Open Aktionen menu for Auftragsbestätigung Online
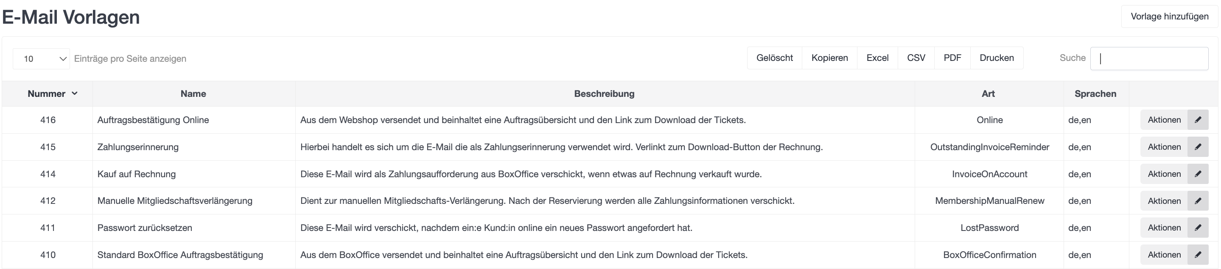Viewport: 1221px width, 269px height. (1164, 120)
